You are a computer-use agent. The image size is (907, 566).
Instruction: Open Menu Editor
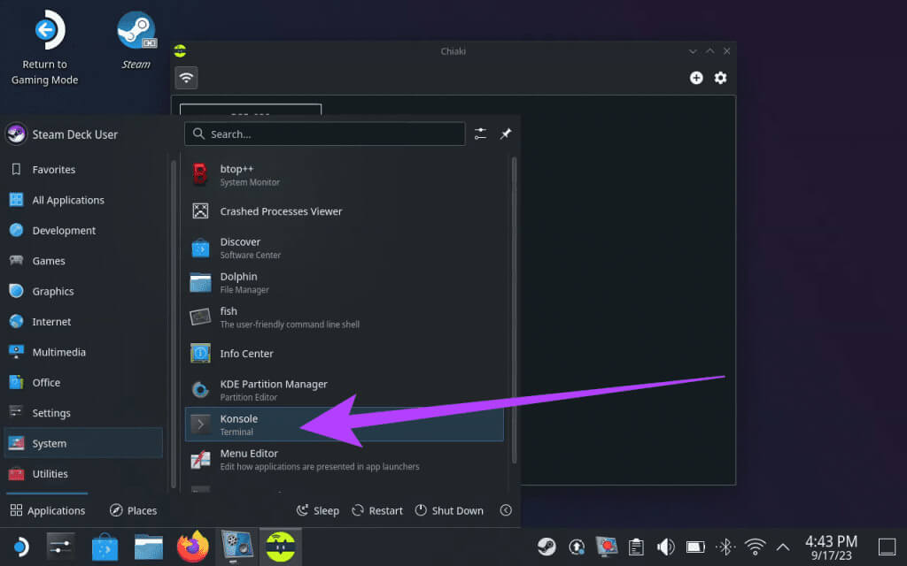pos(345,460)
